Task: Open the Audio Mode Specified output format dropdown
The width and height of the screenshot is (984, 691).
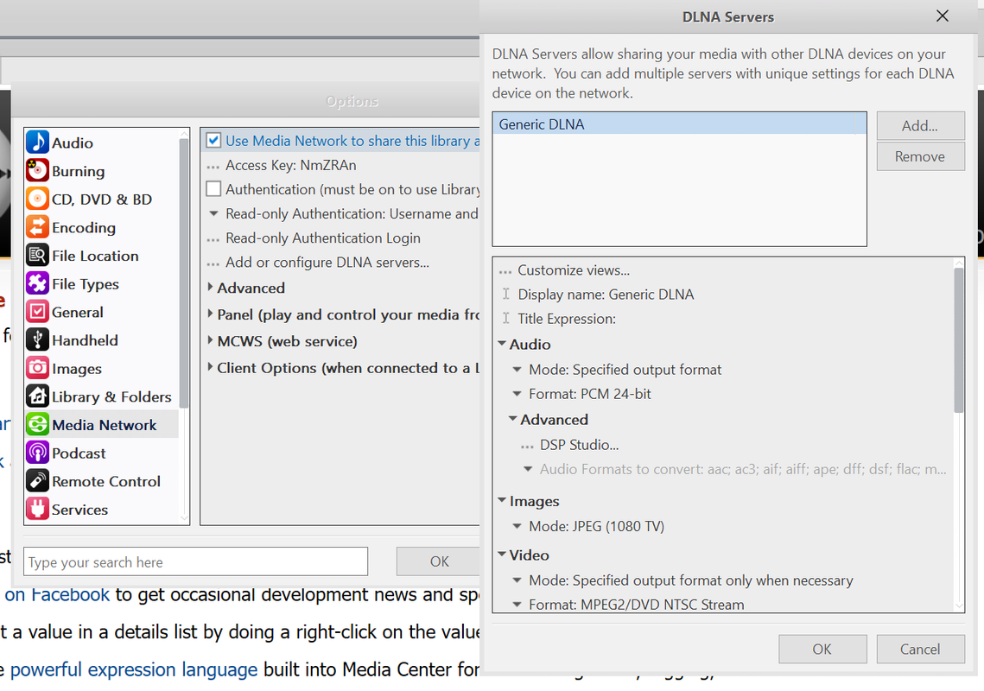Action: click(517, 369)
